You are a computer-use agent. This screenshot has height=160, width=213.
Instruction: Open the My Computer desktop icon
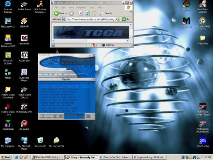pos(8,142)
